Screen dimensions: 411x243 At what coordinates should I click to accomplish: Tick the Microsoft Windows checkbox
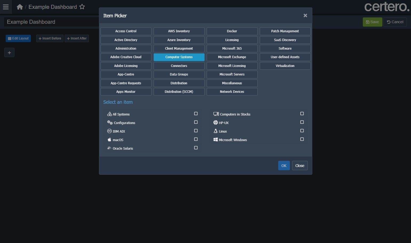(x=302, y=139)
